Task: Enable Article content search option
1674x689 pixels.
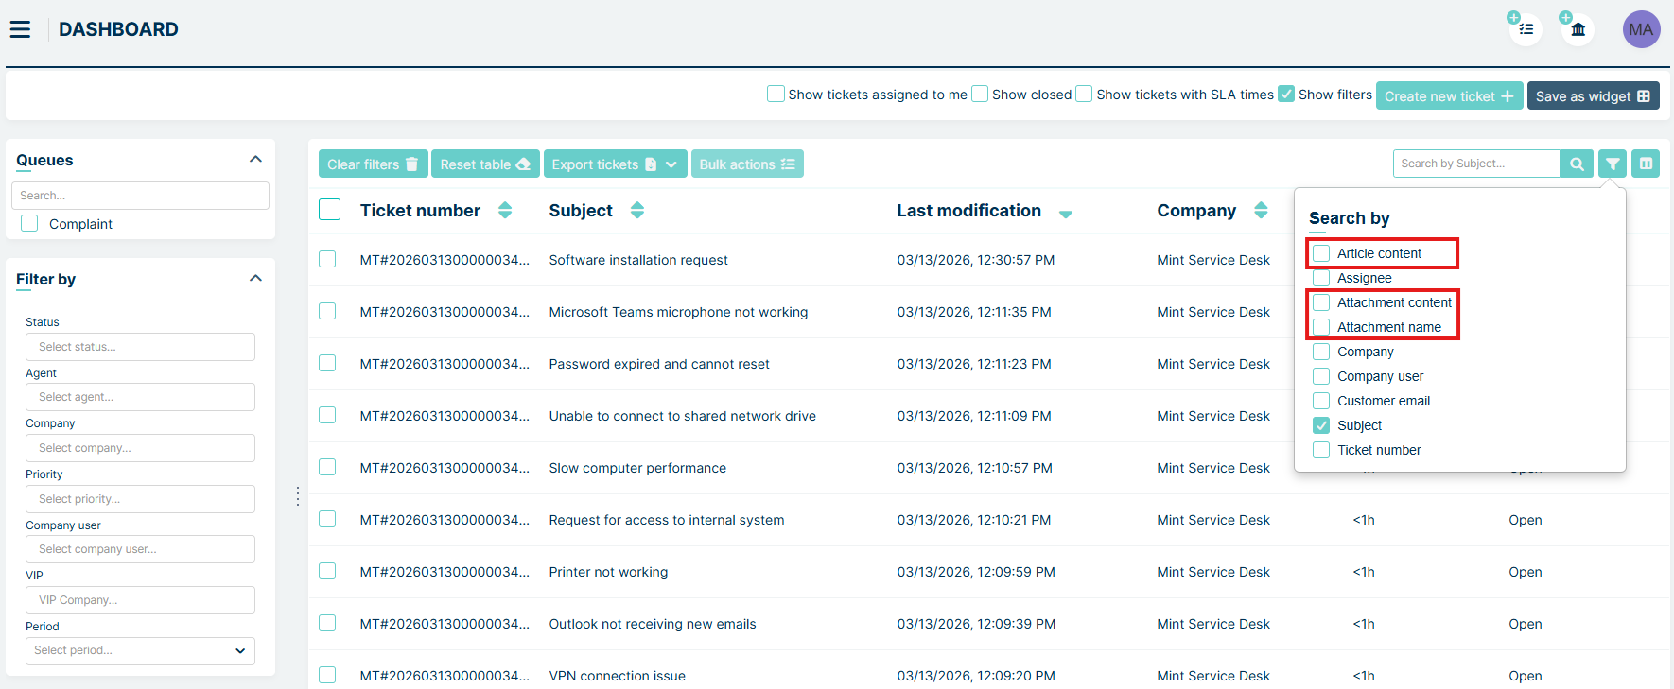Action: click(x=1321, y=253)
